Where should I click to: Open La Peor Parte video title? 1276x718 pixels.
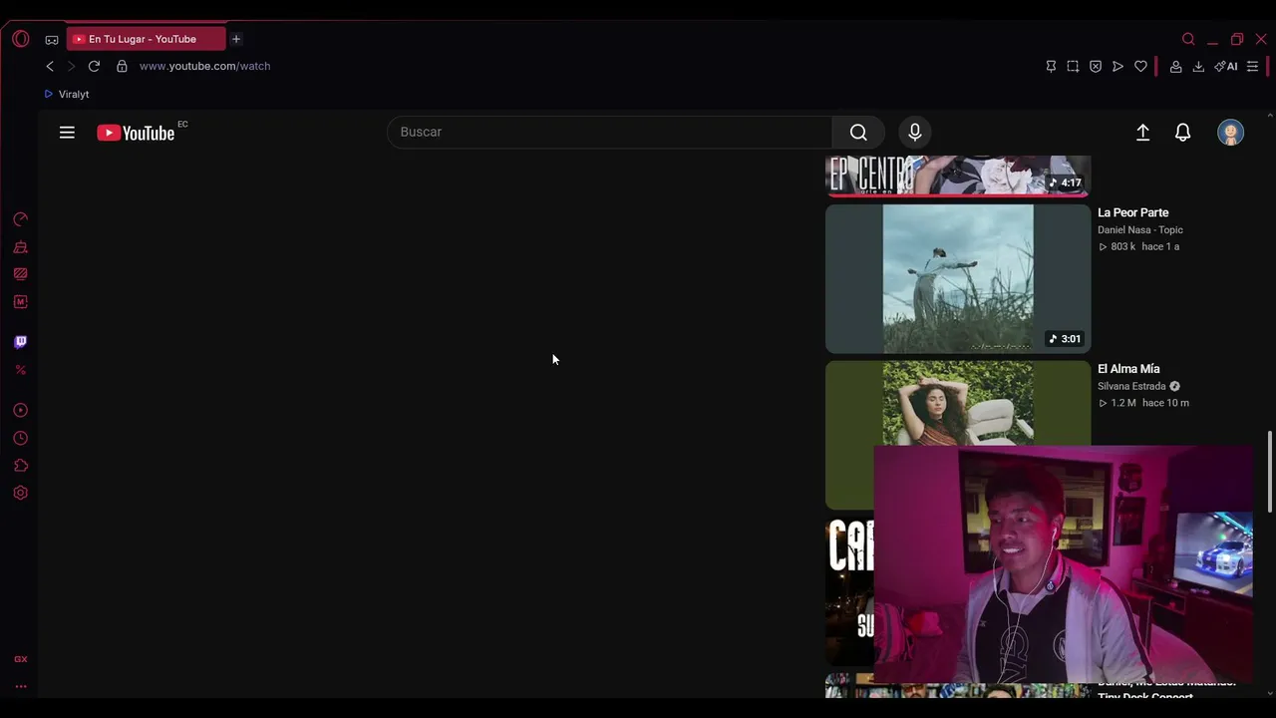click(x=1132, y=212)
